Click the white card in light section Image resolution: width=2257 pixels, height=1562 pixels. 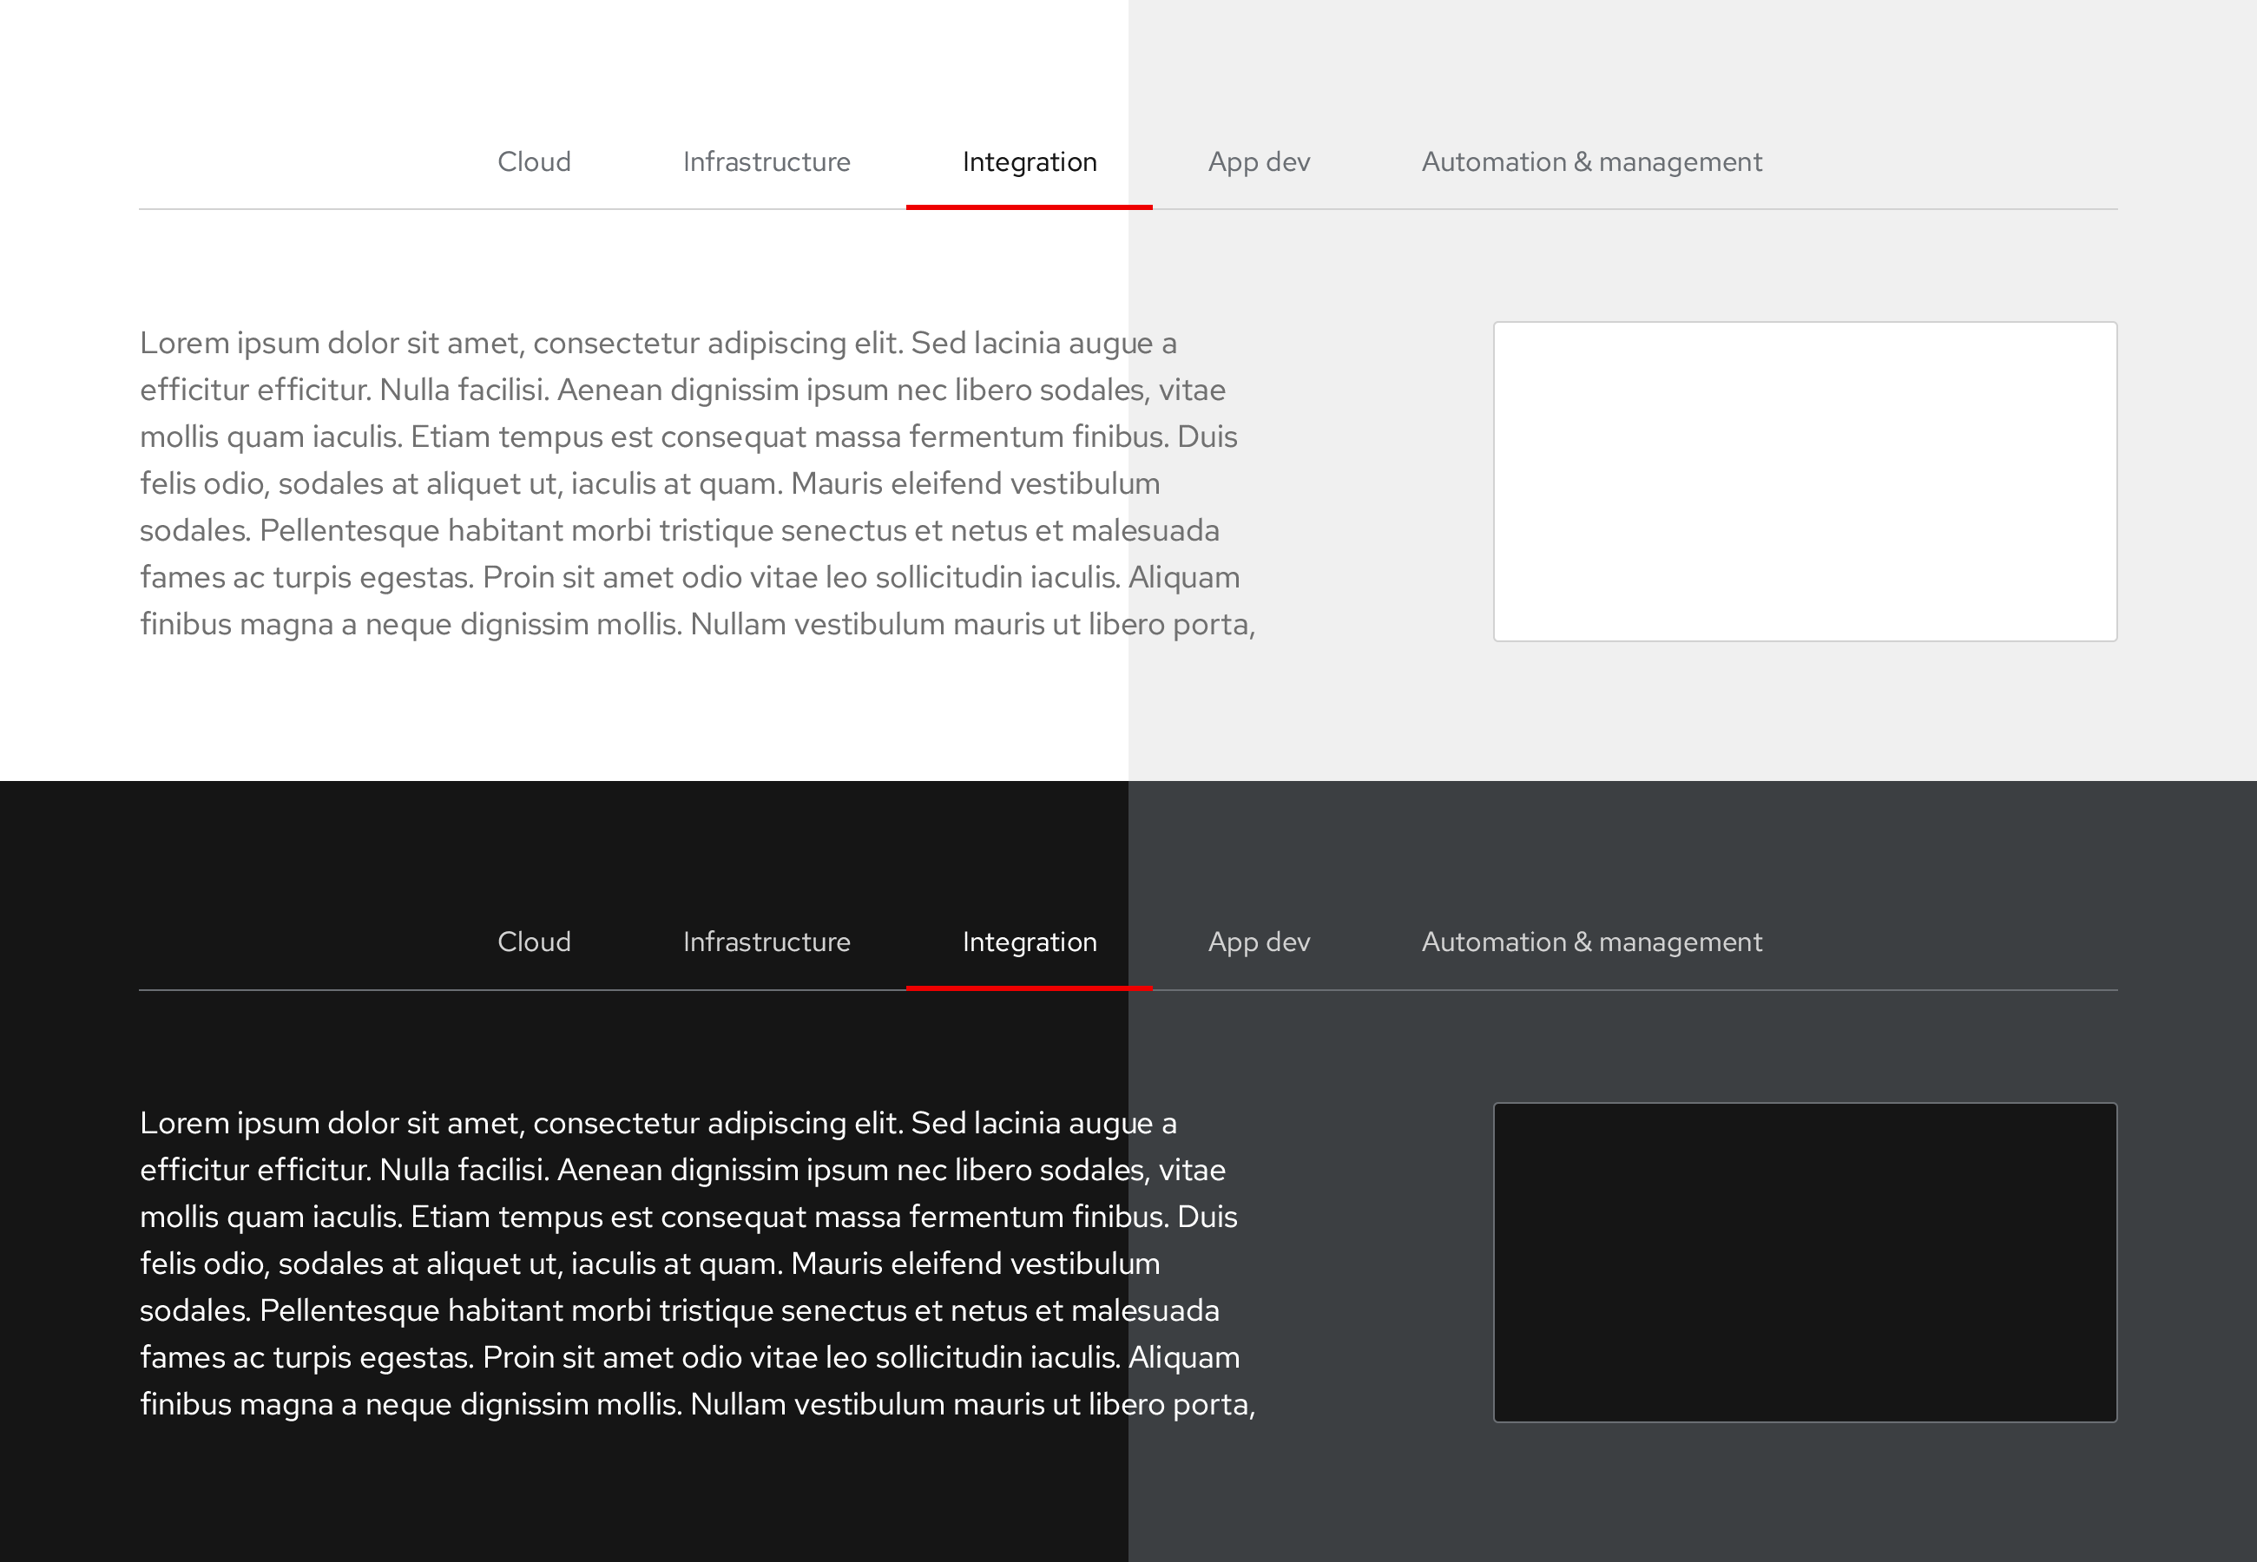[1804, 482]
